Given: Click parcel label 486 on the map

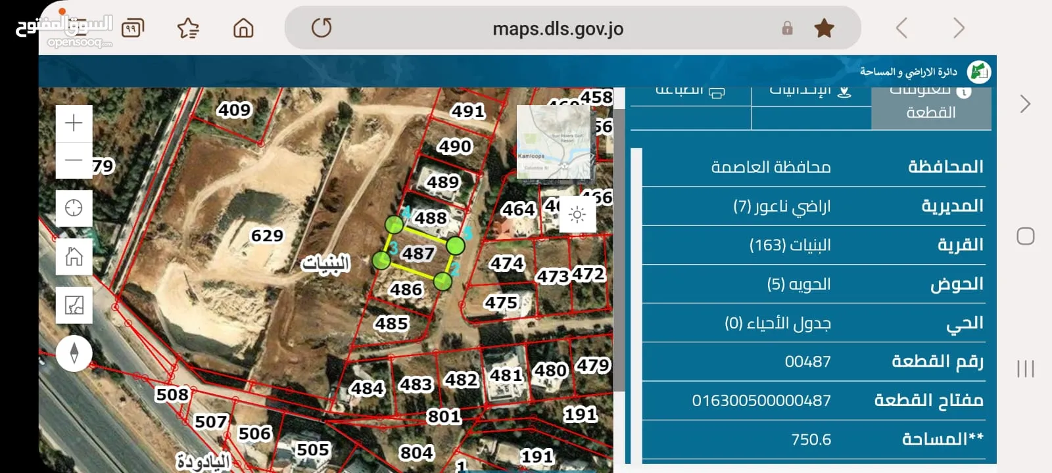Looking at the screenshot, I should [x=406, y=289].
